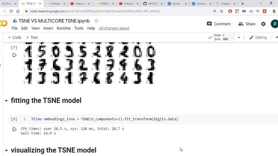The image size is (278, 156).
Task: Go to browser home page icon
Action: pyautogui.click(x=18, y=11)
